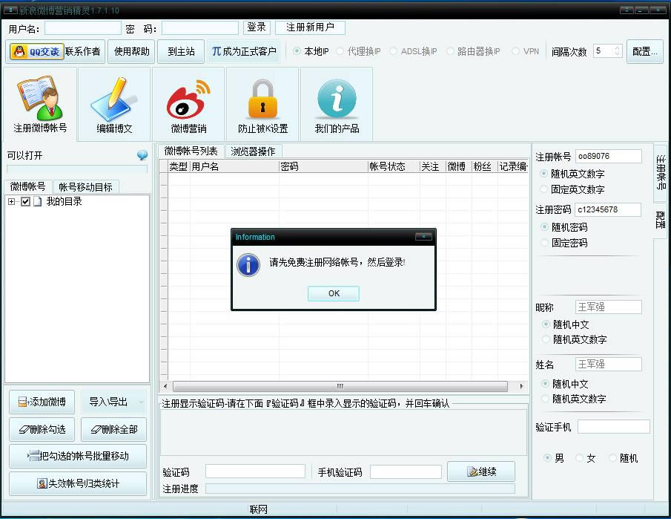Image resolution: width=671 pixels, height=519 pixels.
Task: Click the left arrow of horizontal scrollbar
Action: pyautogui.click(x=165, y=385)
